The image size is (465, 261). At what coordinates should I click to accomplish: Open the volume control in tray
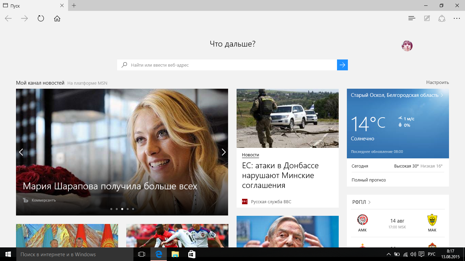413,254
